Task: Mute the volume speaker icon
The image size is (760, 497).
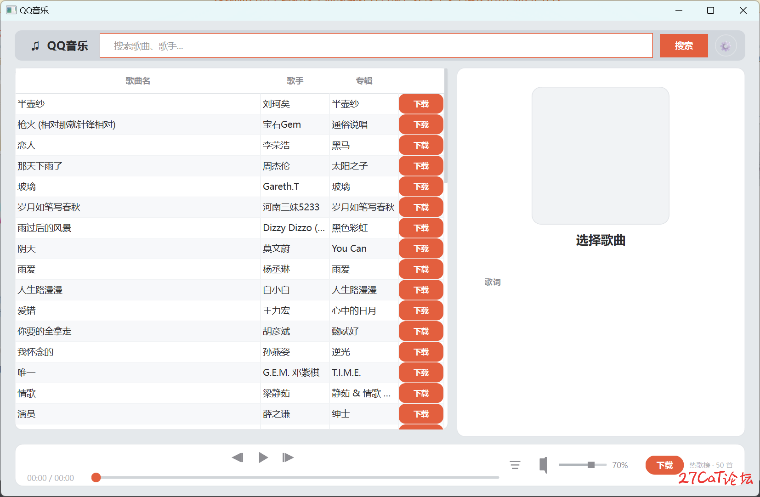Action: click(543, 465)
